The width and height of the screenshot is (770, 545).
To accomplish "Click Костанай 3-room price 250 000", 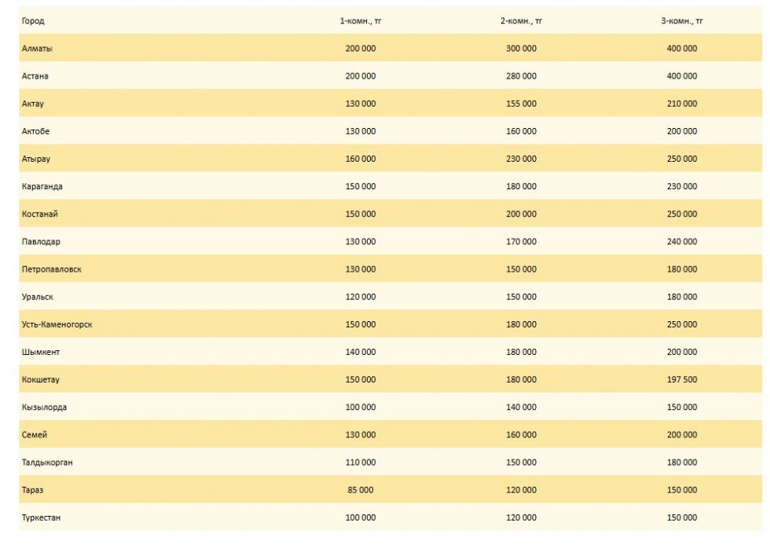I will [681, 214].
